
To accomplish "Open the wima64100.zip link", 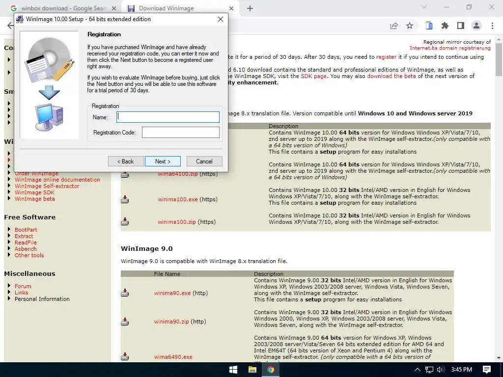I will tap(178, 174).
